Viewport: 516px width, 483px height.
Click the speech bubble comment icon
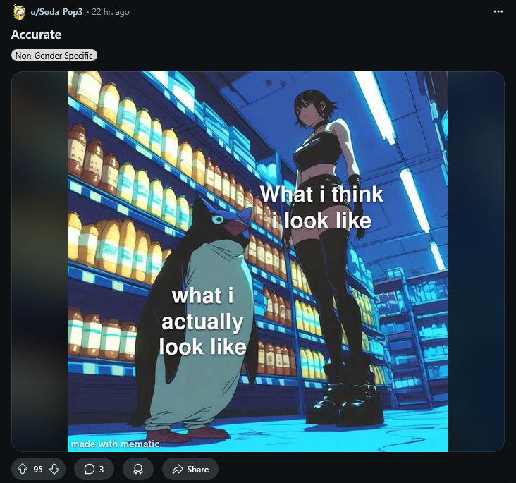pyautogui.click(x=89, y=469)
